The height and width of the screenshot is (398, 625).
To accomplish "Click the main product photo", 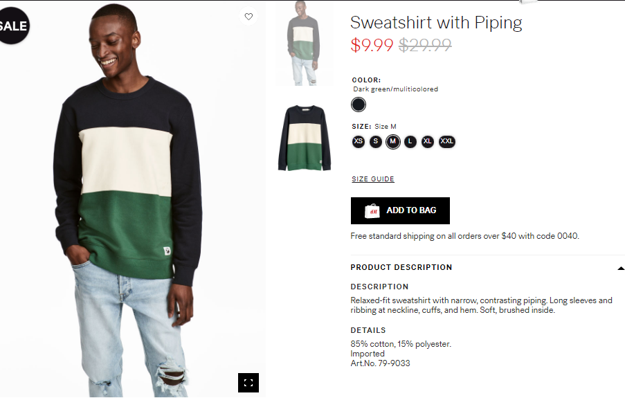I will pyautogui.click(x=133, y=199).
